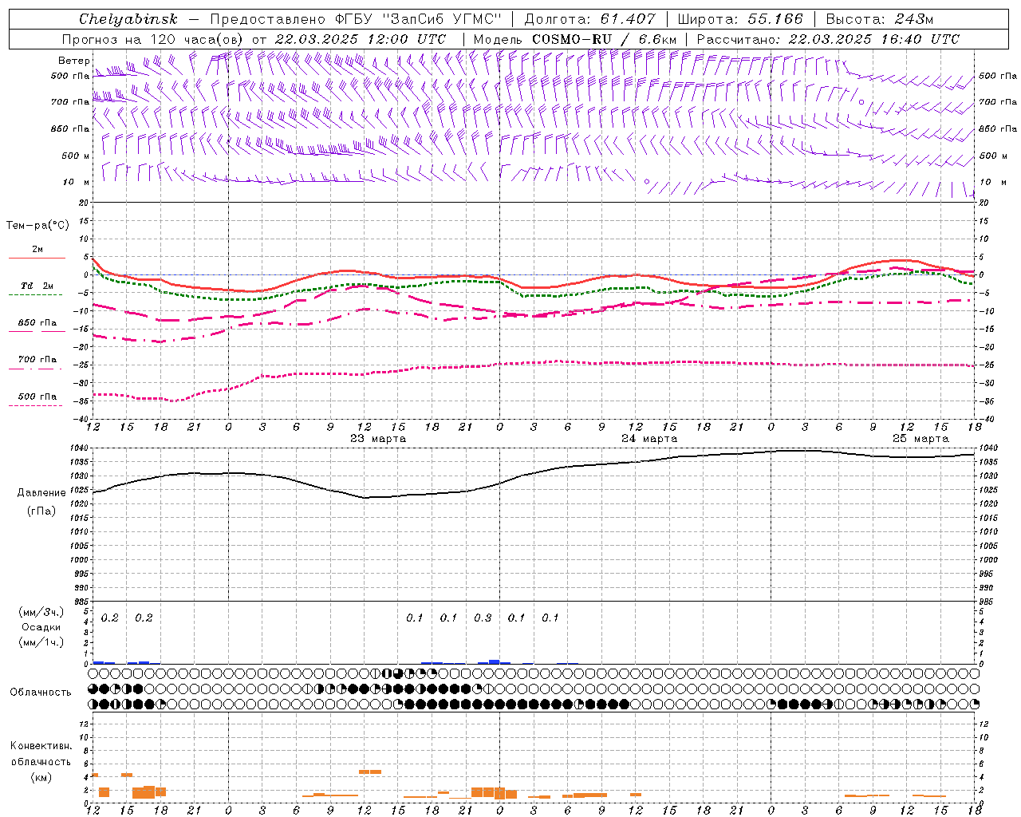Click the 850 гПа temperature legend entry
The height and width of the screenshot is (817, 1021).
click(37, 323)
